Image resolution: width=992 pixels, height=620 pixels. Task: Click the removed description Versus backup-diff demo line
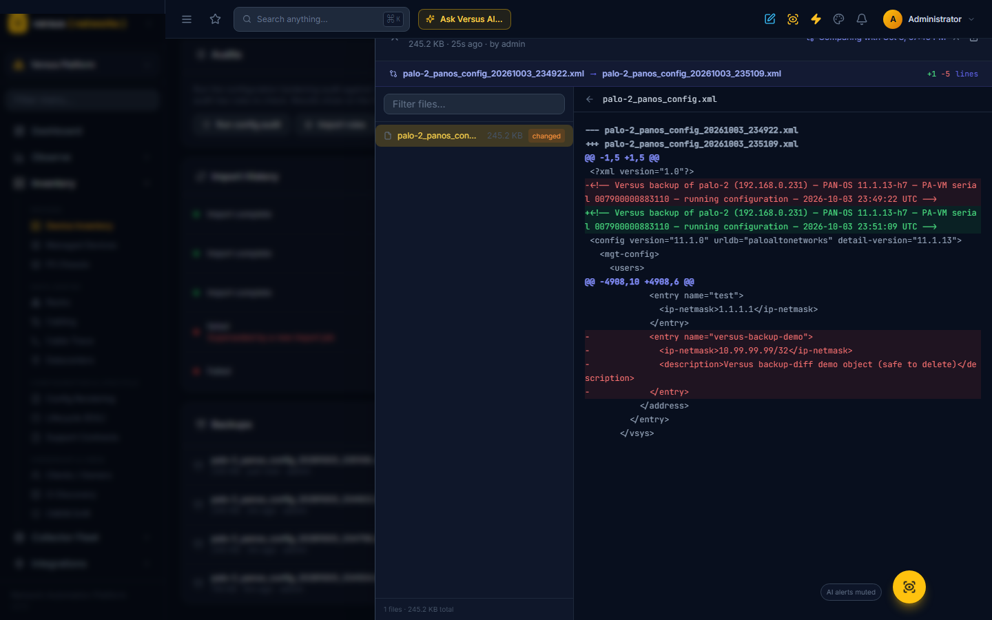point(783,371)
